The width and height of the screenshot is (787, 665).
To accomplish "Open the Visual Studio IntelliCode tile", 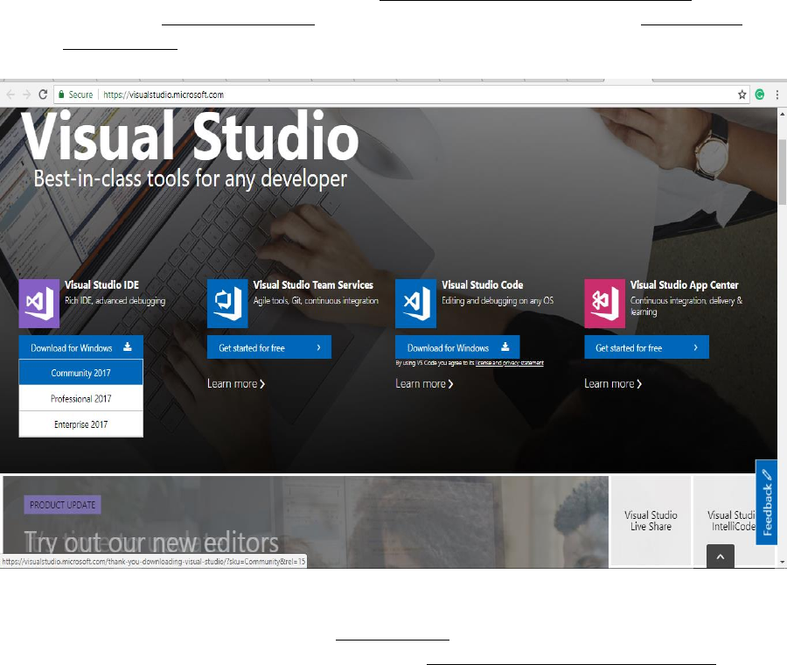I will pyautogui.click(x=731, y=521).
